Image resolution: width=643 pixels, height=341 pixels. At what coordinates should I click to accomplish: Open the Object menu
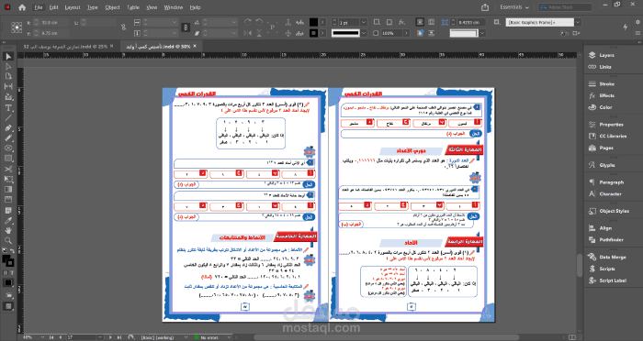[x=112, y=7]
